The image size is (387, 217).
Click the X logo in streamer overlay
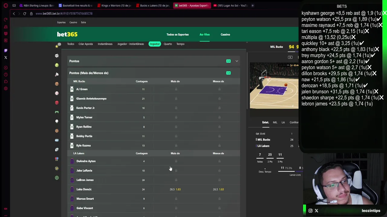tap(317, 211)
